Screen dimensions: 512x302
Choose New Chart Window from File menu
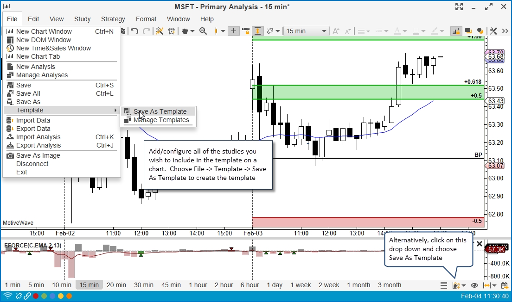[61, 31]
